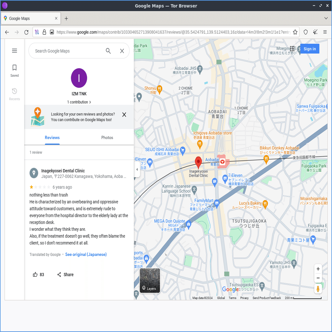The image size is (332, 332).
Task: Click the Ichigoya Aobadai store restaurant pin
Action: coord(200,145)
